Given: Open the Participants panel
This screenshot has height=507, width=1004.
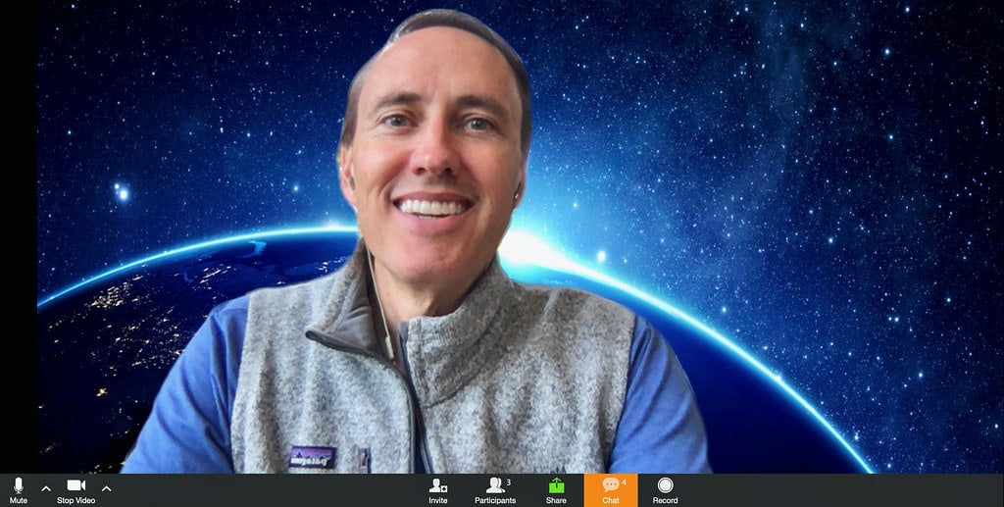Looking at the screenshot, I should click(x=495, y=491).
